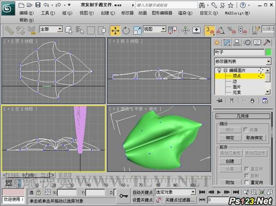Screen dimensions: 276x206
Task: Open the Utilities hammer tab
Action: click(x=267, y=42)
